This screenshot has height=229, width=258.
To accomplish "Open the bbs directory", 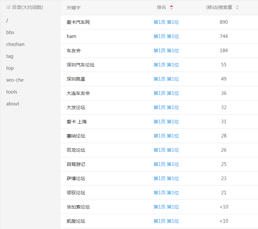I will pos(10,32).
